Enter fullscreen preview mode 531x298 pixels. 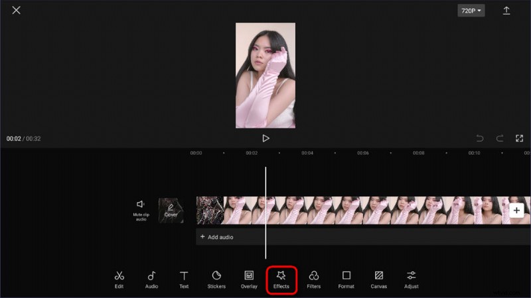point(519,138)
